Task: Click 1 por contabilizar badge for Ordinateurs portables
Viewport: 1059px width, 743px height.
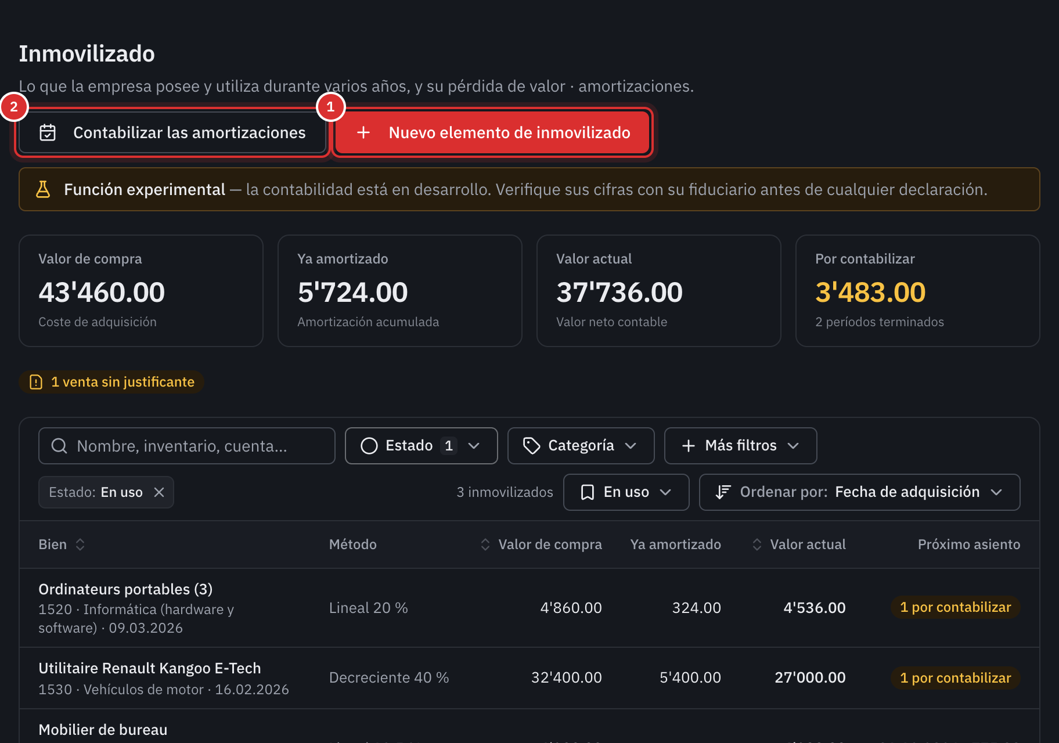Action: click(956, 607)
